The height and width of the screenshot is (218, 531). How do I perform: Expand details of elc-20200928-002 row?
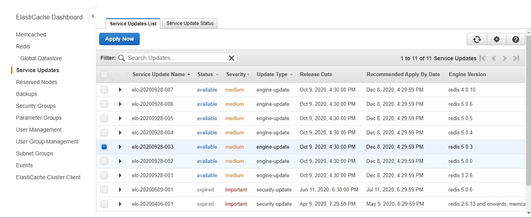point(120,161)
